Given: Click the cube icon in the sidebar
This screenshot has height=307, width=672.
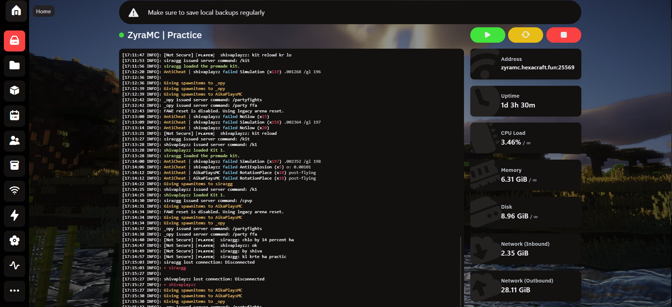Looking at the screenshot, I should pos(15,91).
